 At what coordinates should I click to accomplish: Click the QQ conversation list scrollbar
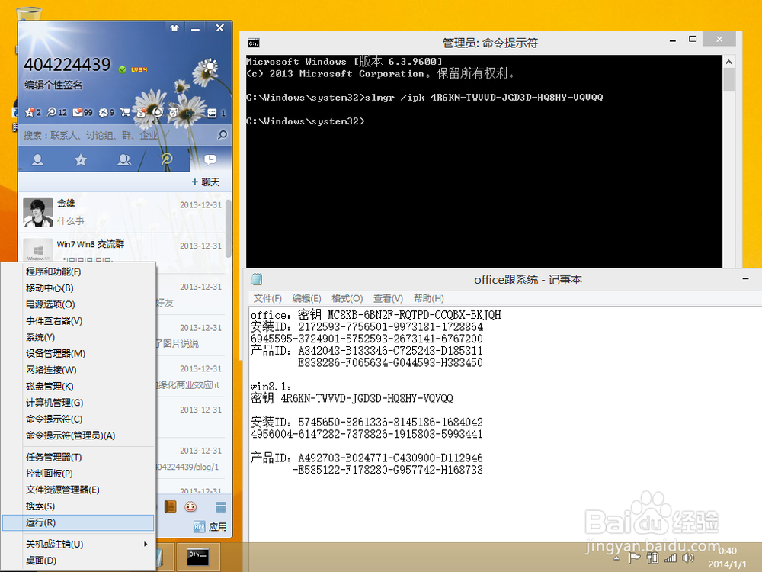coord(228,229)
